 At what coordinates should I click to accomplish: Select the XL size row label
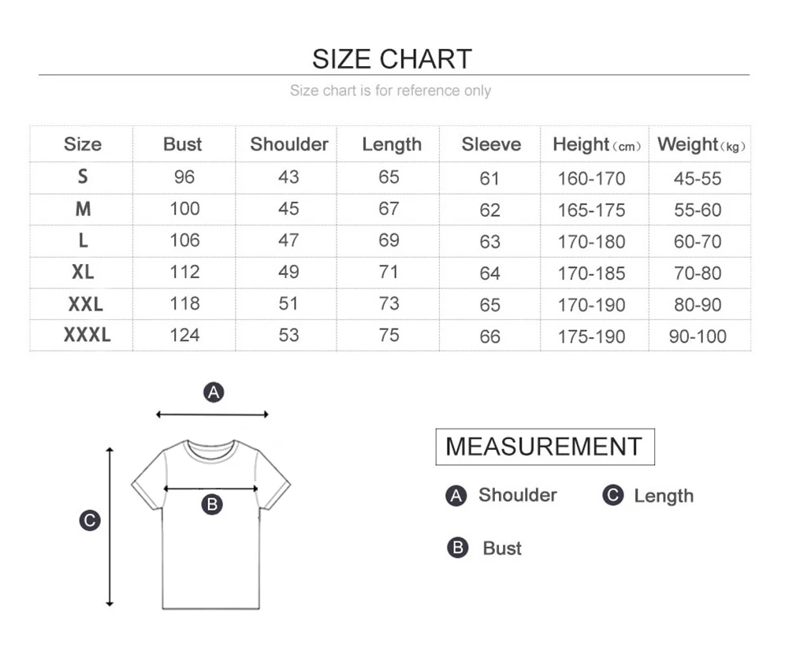[x=83, y=272]
